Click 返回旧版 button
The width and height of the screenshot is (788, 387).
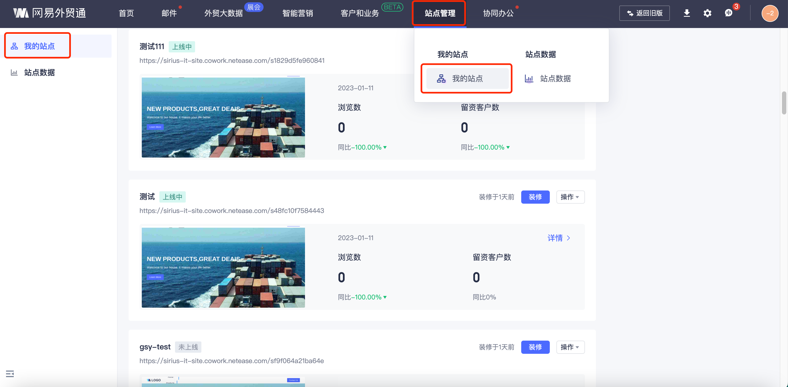(644, 13)
